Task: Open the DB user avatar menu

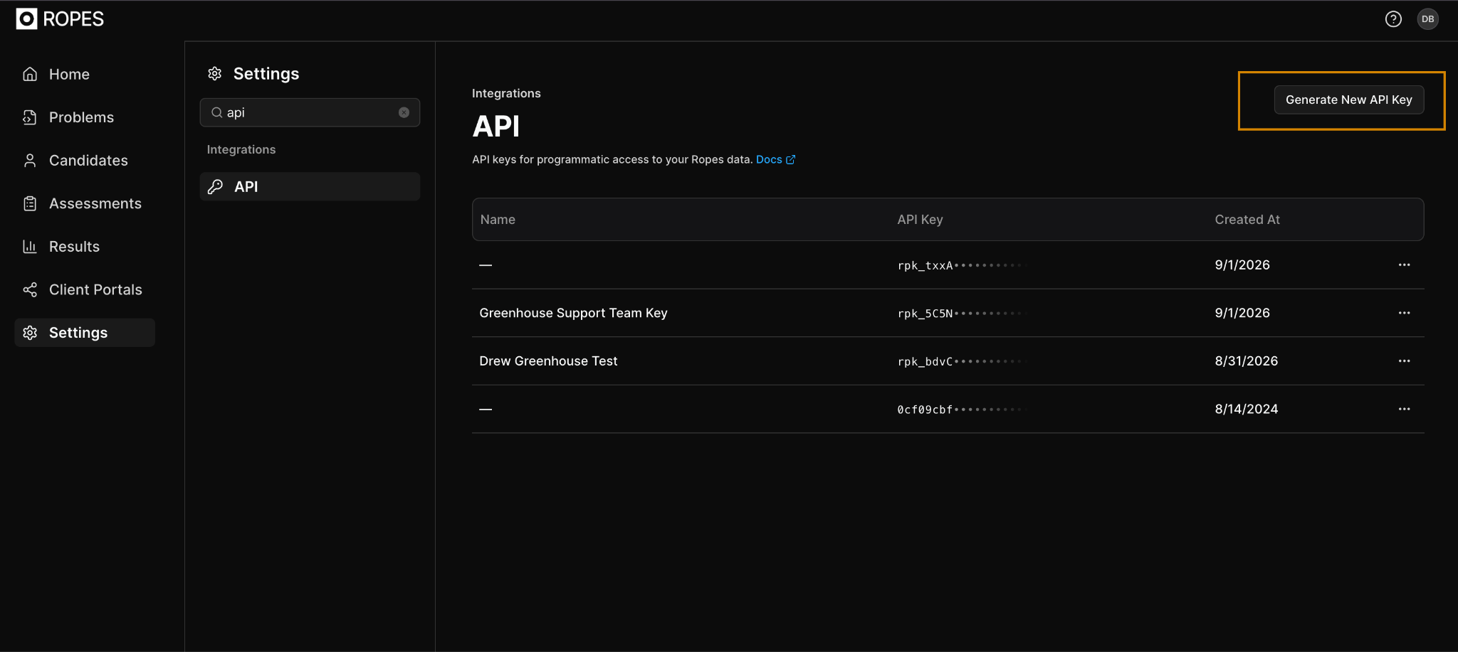Action: (x=1427, y=19)
